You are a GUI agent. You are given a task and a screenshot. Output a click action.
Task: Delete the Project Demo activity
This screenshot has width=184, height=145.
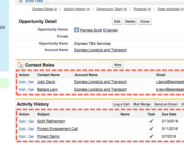tap(31, 136)
